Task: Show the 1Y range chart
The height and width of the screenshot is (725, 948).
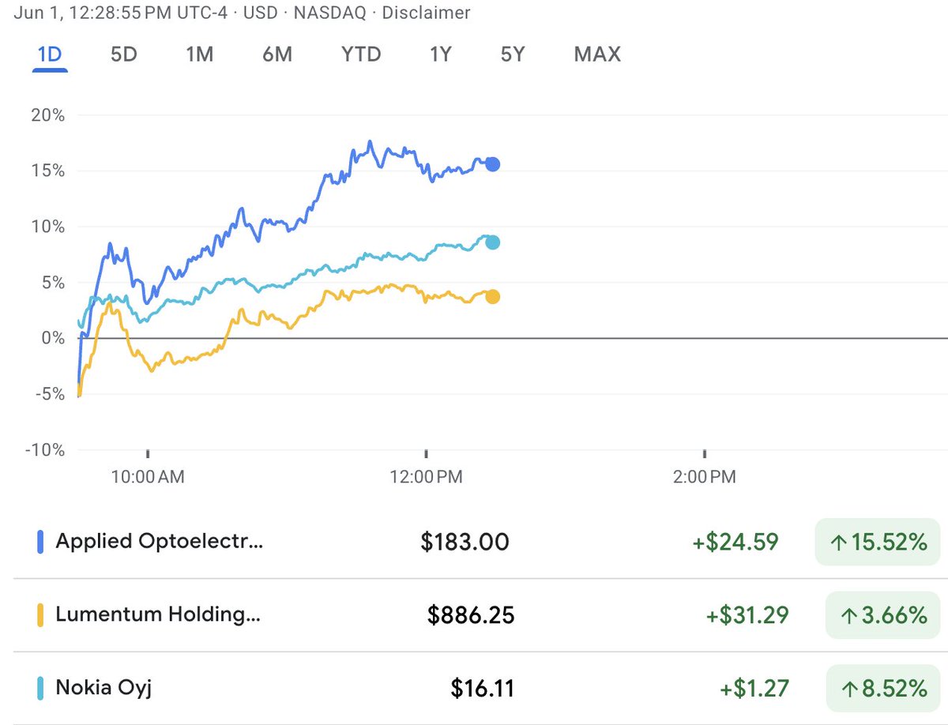Action: [440, 54]
